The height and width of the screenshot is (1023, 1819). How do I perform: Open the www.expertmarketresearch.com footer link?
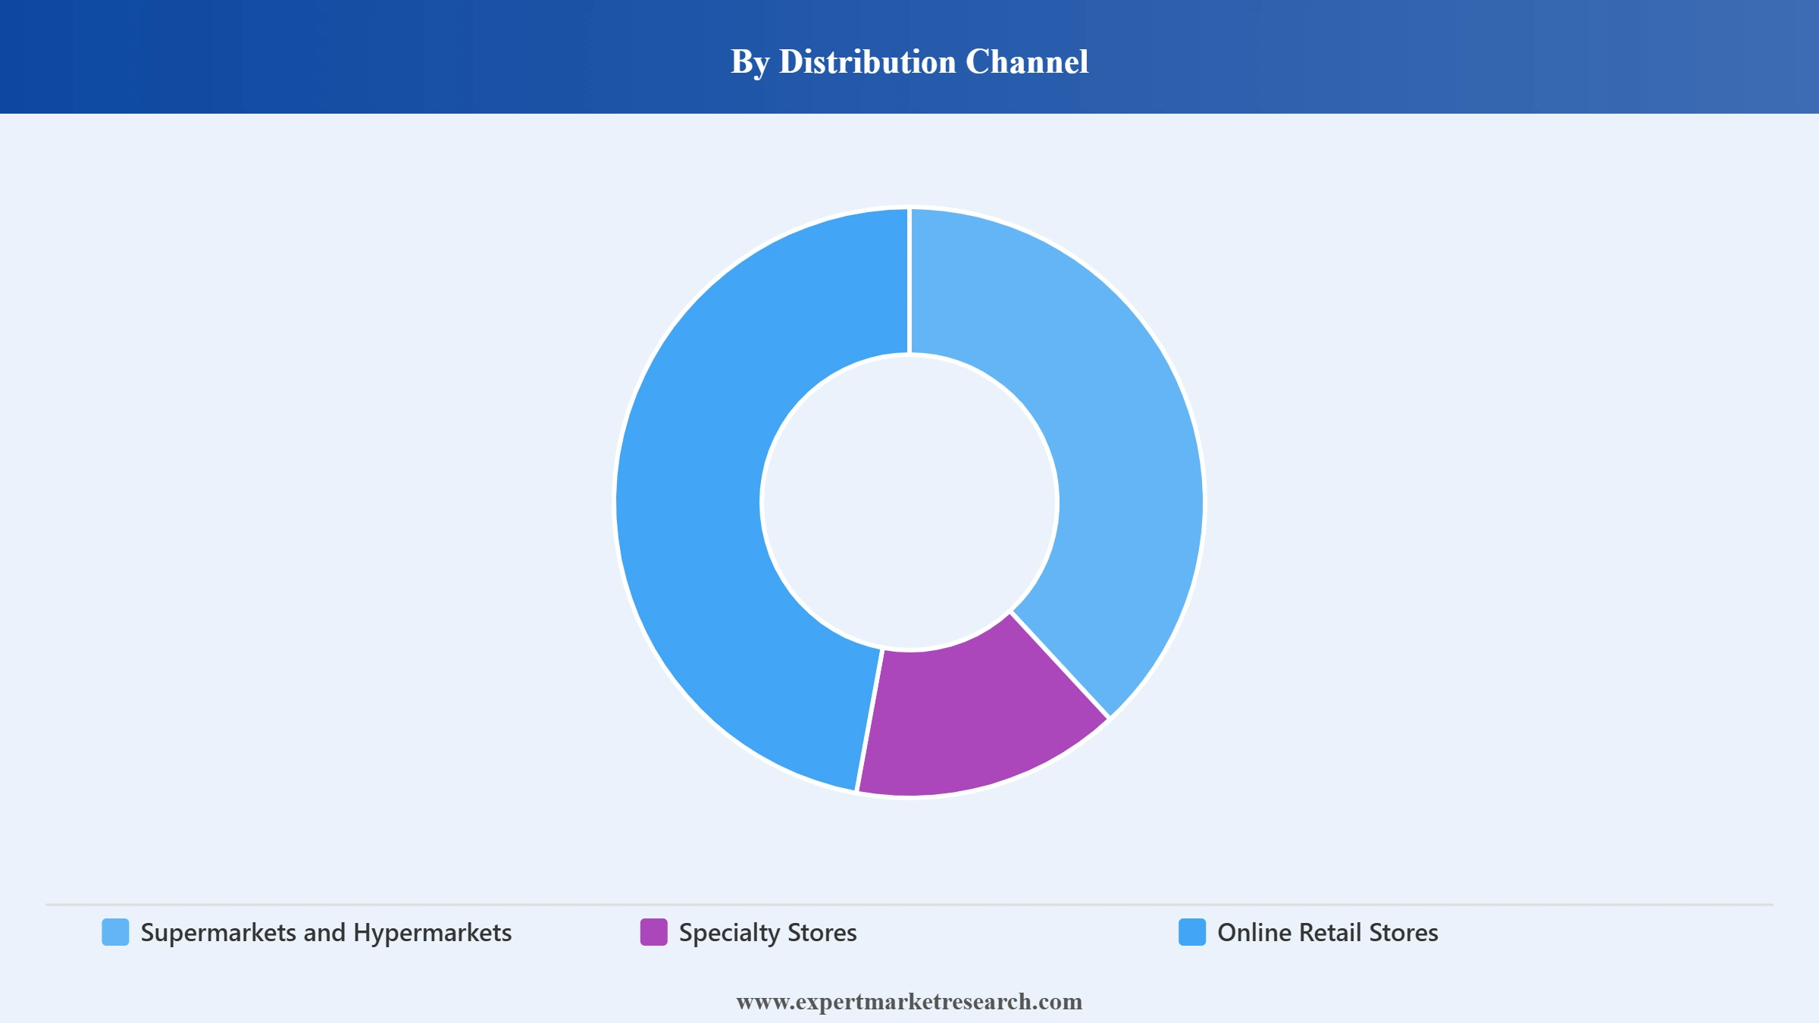pyautogui.click(x=909, y=1002)
